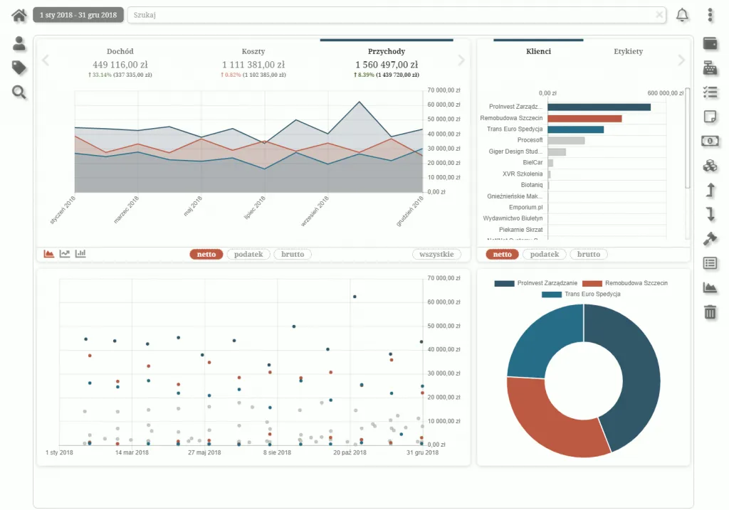Image resolution: width=729 pixels, height=510 pixels.
Task: Switch chart to line style icon
Action: (x=65, y=254)
